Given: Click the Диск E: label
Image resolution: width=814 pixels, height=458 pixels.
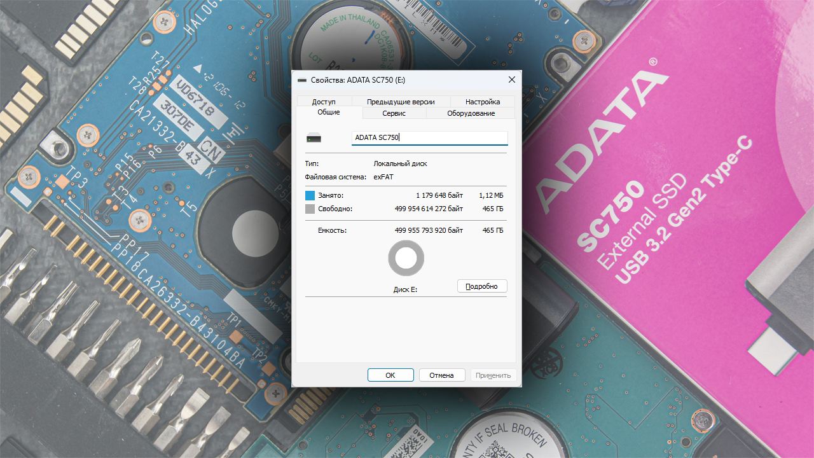Looking at the screenshot, I should [406, 289].
